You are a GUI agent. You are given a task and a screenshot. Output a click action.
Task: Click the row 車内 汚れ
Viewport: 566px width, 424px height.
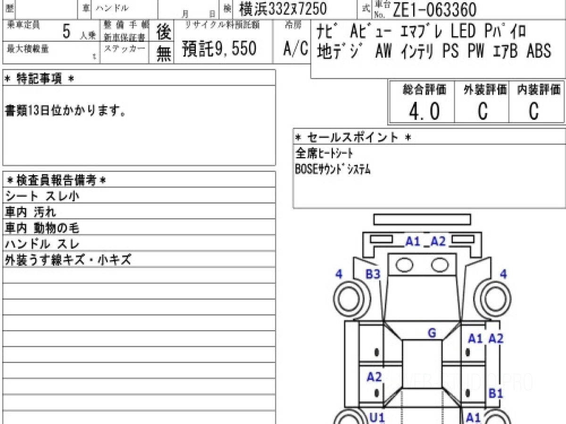(x=139, y=212)
